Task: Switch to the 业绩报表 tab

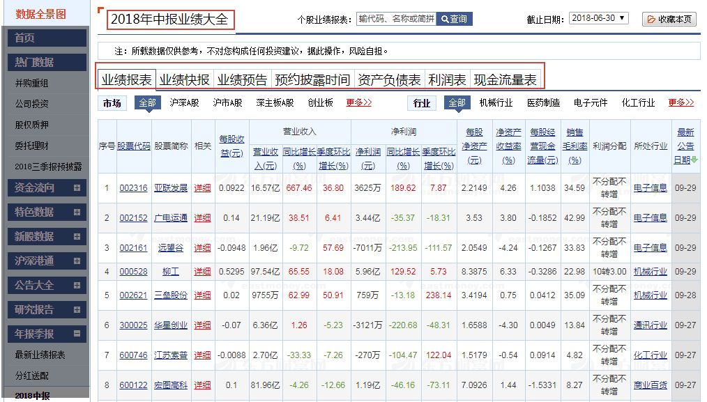Action: coord(127,79)
